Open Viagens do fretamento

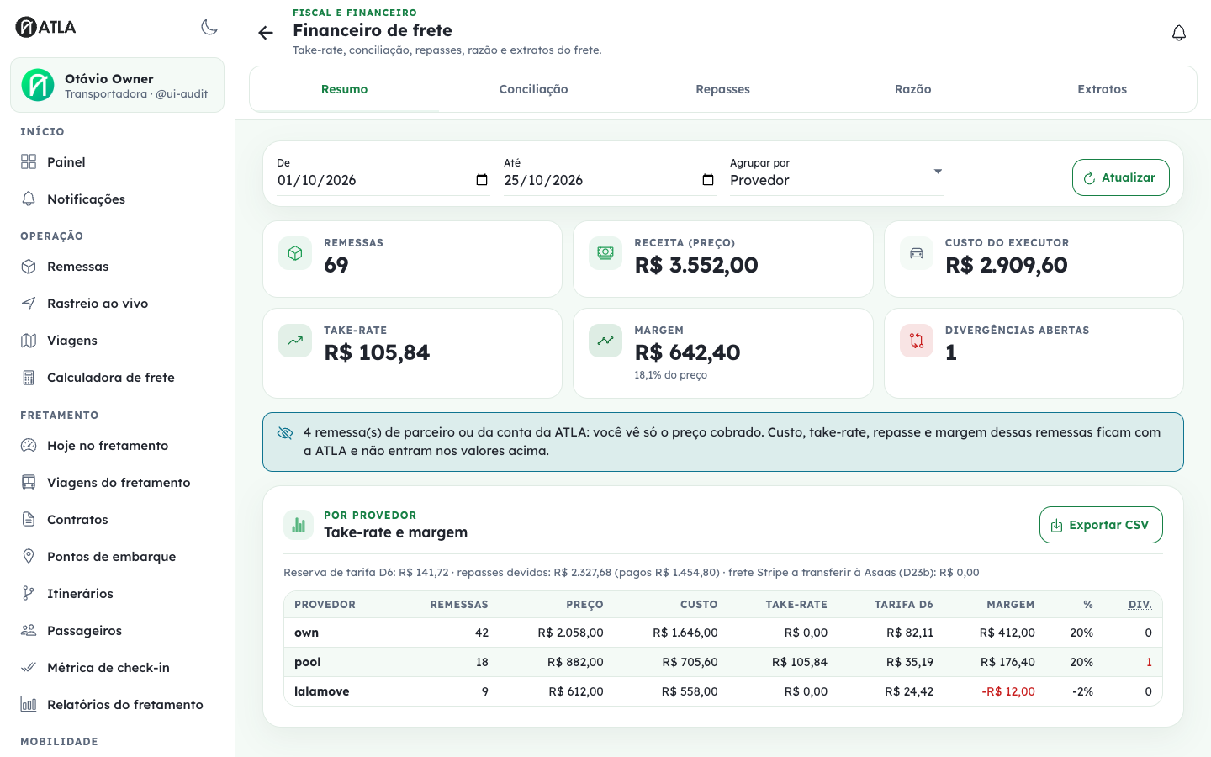(x=117, y=483)
